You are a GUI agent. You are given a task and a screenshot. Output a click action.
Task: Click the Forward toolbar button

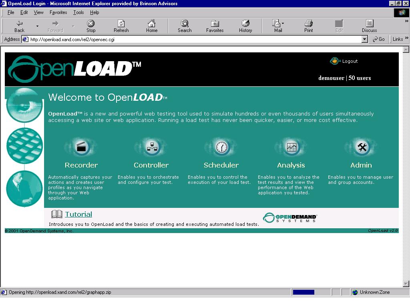pos(55,26)
